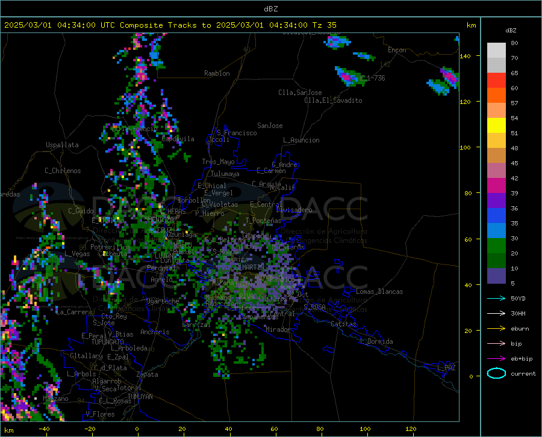
Task: Click the cyan current ellipse legend icon
Action: point(496,373)
